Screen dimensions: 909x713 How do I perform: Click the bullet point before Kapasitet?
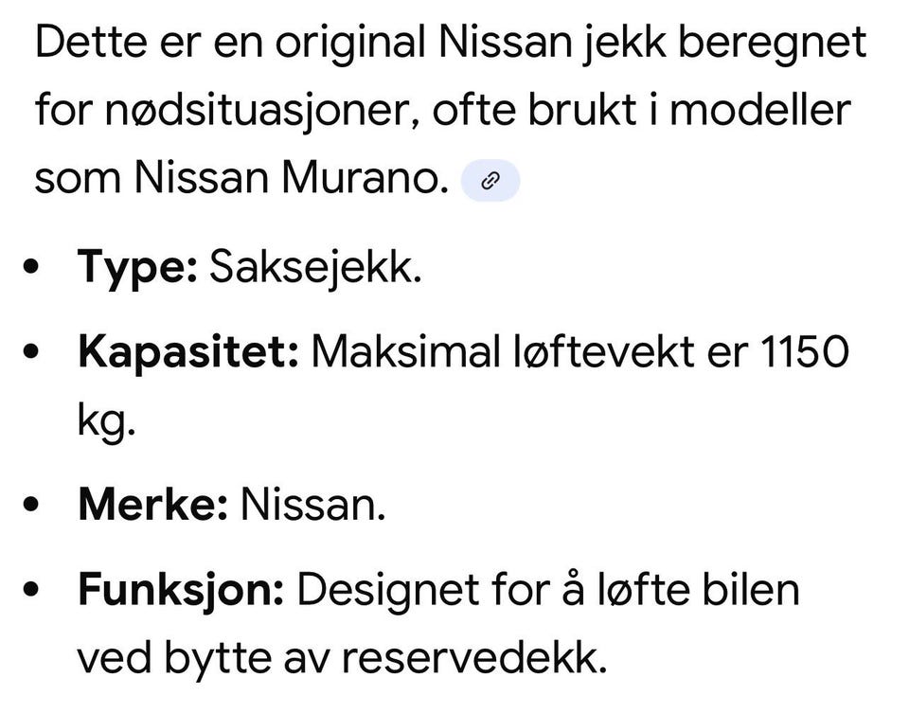[31, 352]
